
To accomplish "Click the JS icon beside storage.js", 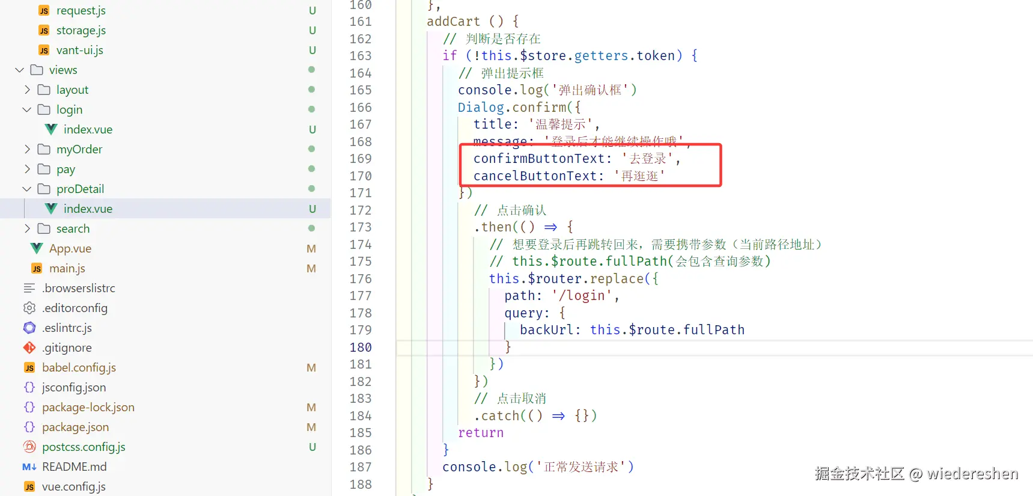I will point(44,31).
